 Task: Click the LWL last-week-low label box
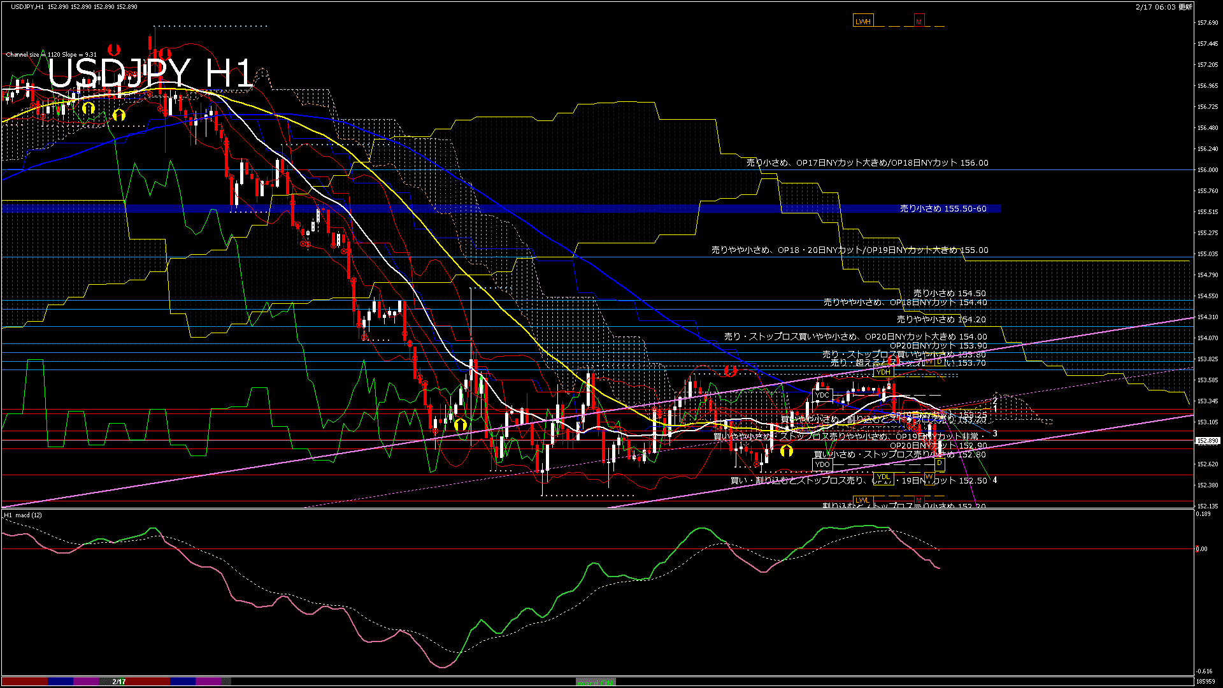click(862, 500)
